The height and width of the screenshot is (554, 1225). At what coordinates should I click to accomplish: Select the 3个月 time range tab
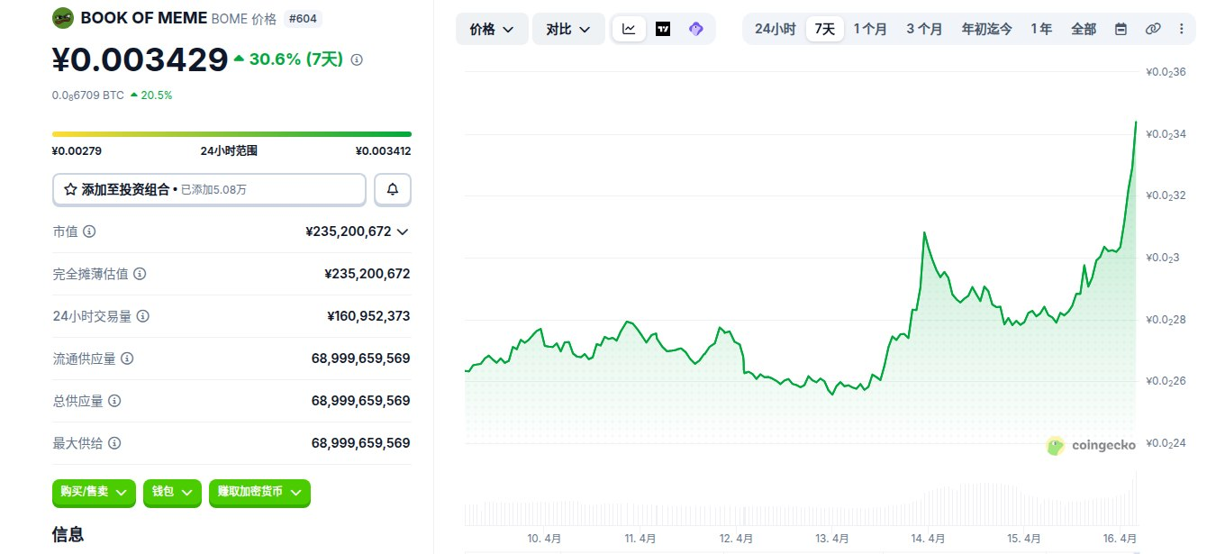(924, 29)
